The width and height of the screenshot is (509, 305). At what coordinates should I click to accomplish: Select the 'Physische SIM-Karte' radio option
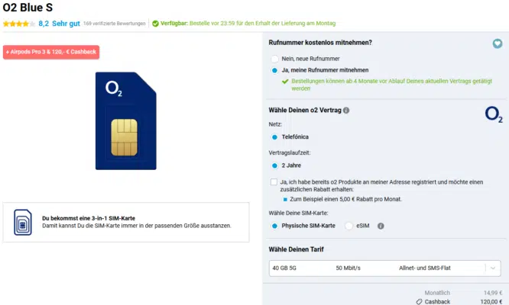pos(274,226)
